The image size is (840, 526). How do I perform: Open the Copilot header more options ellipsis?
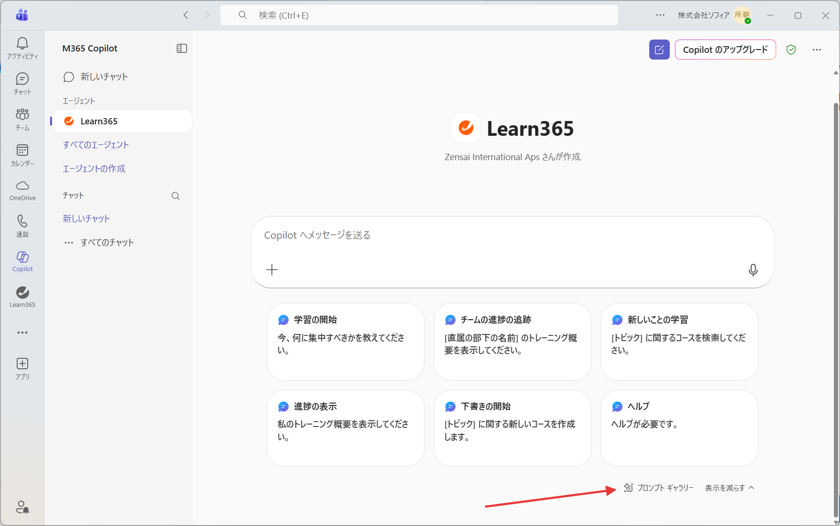point(817,50)
